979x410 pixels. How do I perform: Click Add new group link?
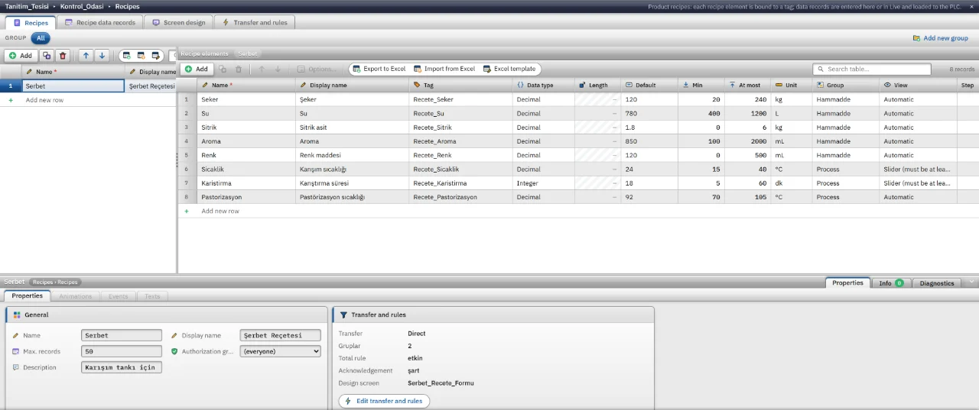click(x=941, y=38)
